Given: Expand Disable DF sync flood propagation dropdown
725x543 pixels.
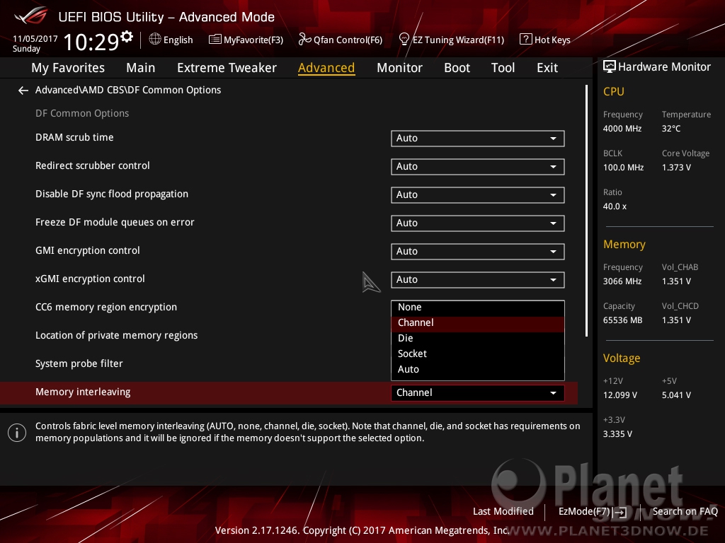Looking at the screenshot, I should (x=478, y=195).
